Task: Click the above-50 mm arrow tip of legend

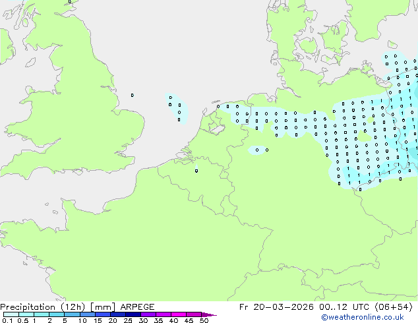Action: pos(209,314)
